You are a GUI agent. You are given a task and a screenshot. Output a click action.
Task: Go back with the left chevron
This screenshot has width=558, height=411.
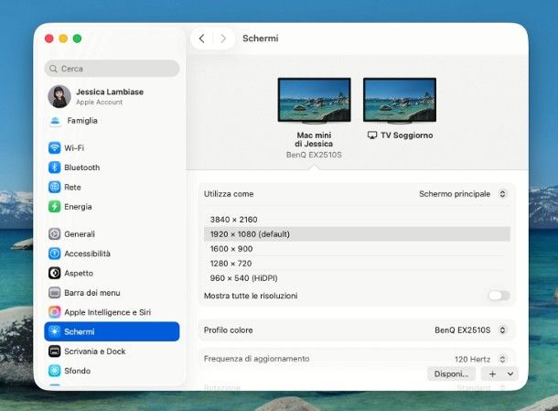pyautogui.click(x=202, y=38)
